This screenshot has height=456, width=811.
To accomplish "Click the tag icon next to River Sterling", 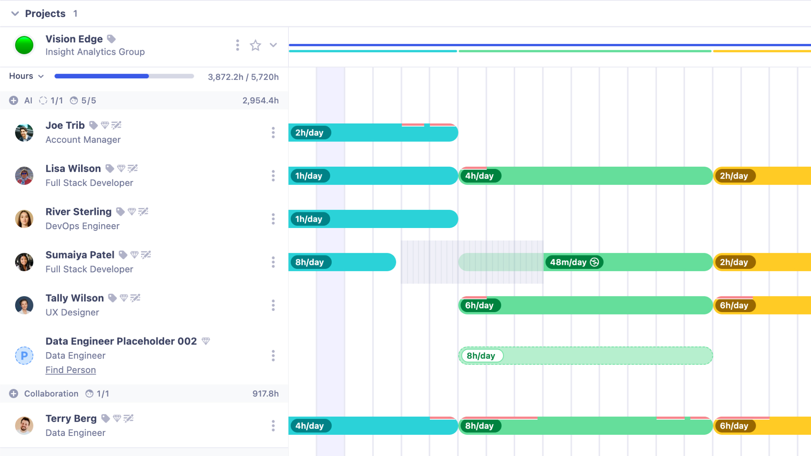I will (x=120, y=211).
